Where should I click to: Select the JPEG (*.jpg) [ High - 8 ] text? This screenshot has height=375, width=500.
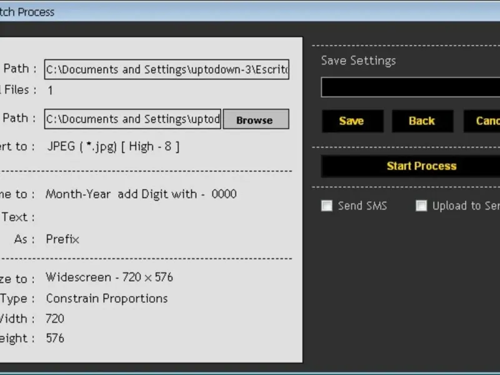pos(113,147)
